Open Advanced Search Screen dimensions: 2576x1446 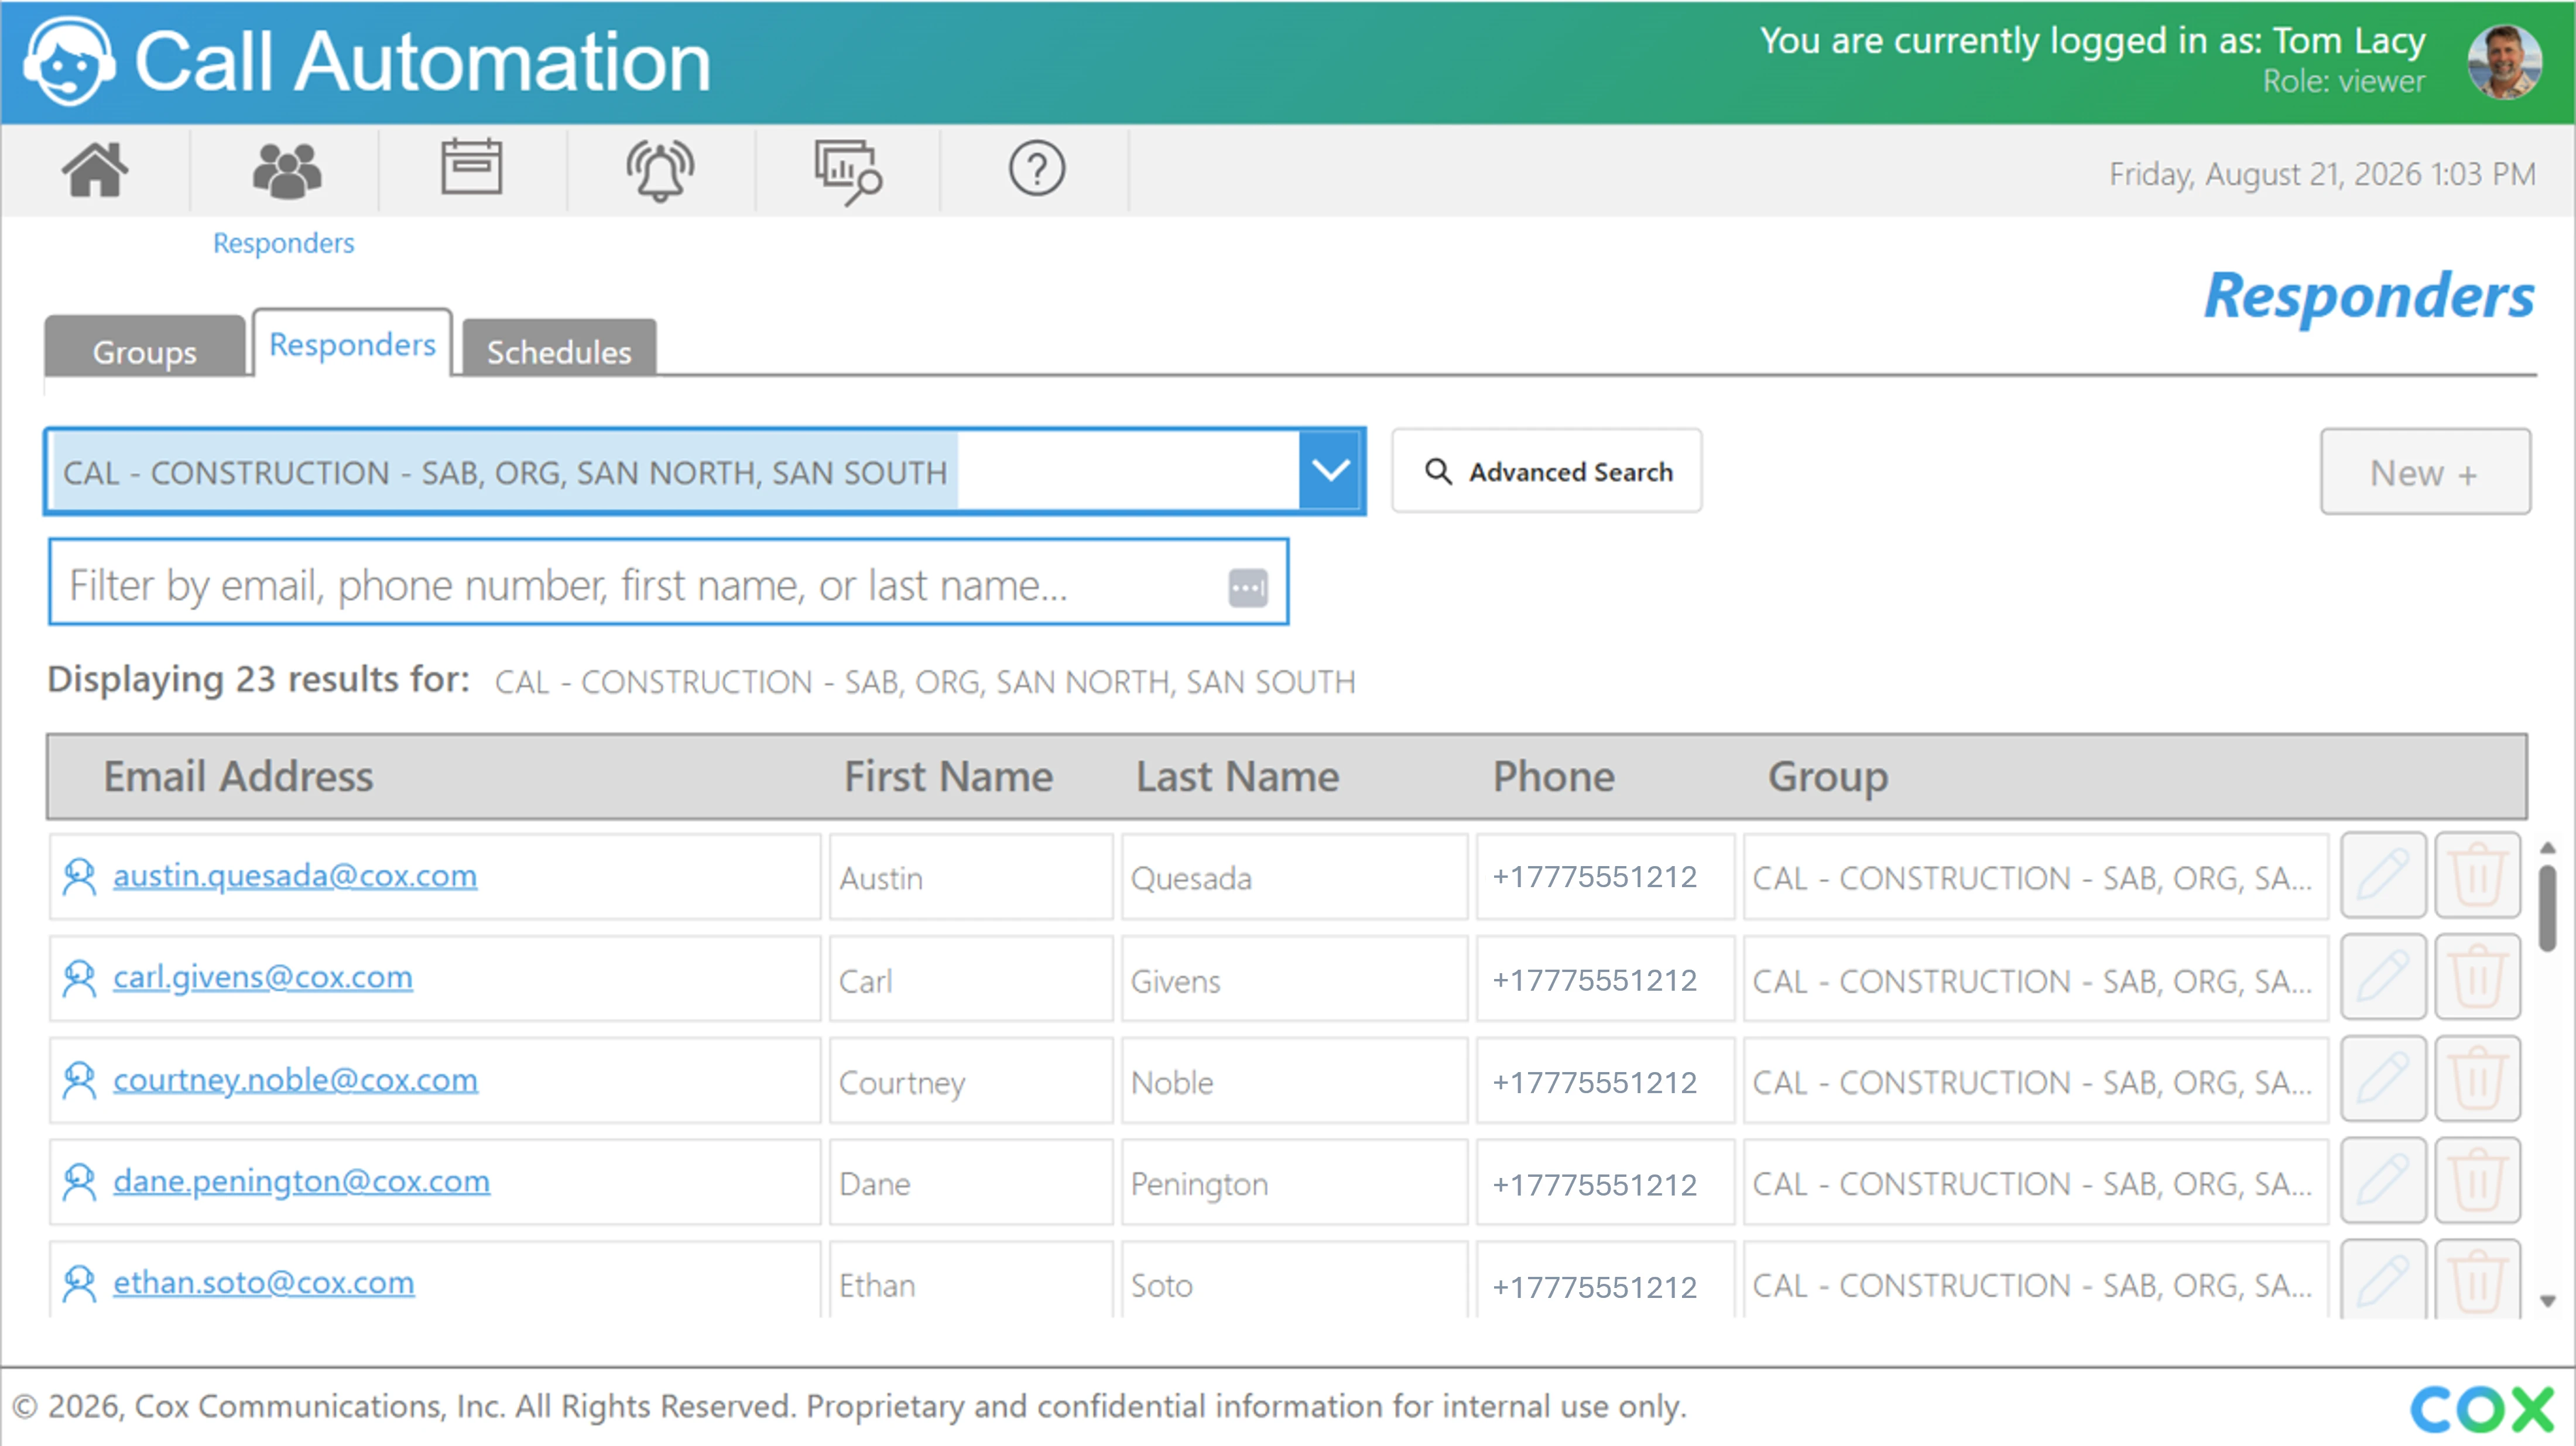[1546, 472]
